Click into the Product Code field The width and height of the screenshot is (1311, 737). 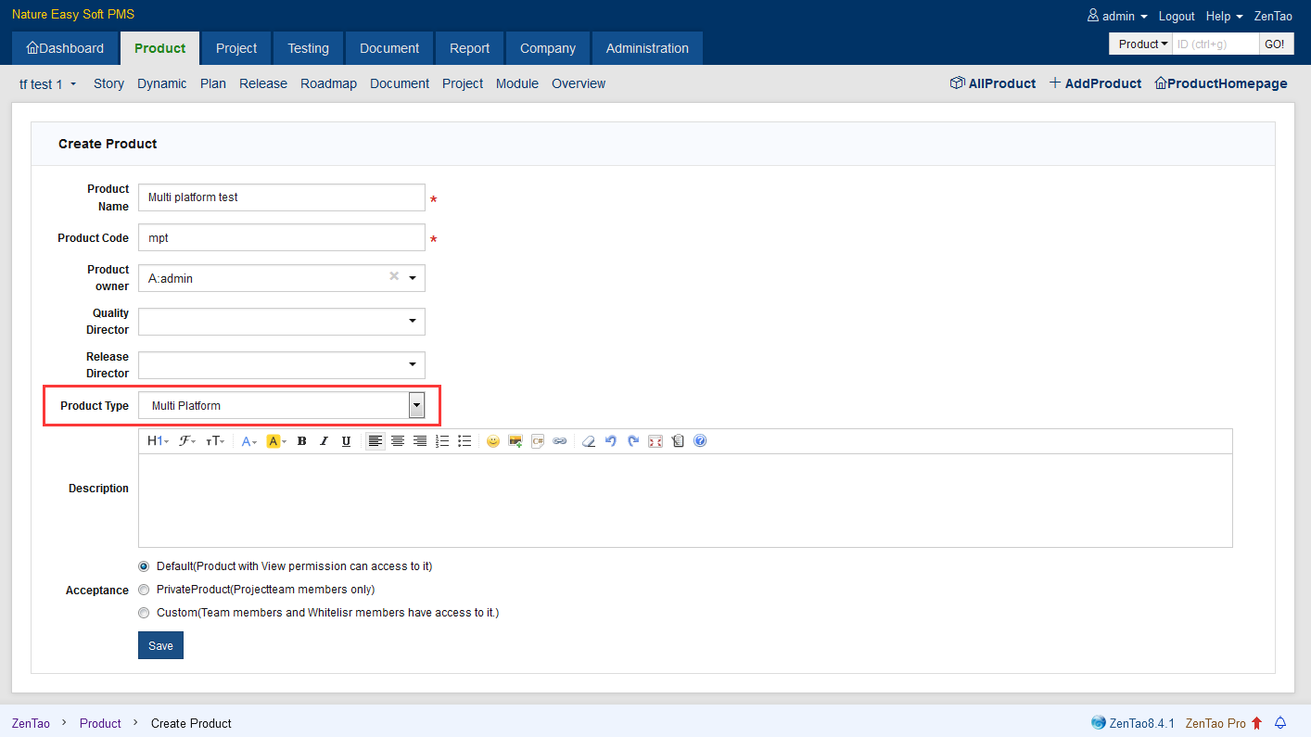pyautogui.click(x=281, y=237)
